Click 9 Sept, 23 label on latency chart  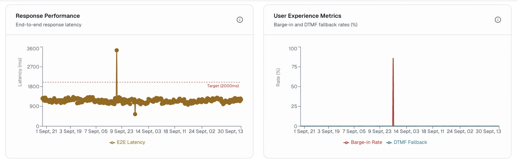pyautogui.click(x=122, y=131)
